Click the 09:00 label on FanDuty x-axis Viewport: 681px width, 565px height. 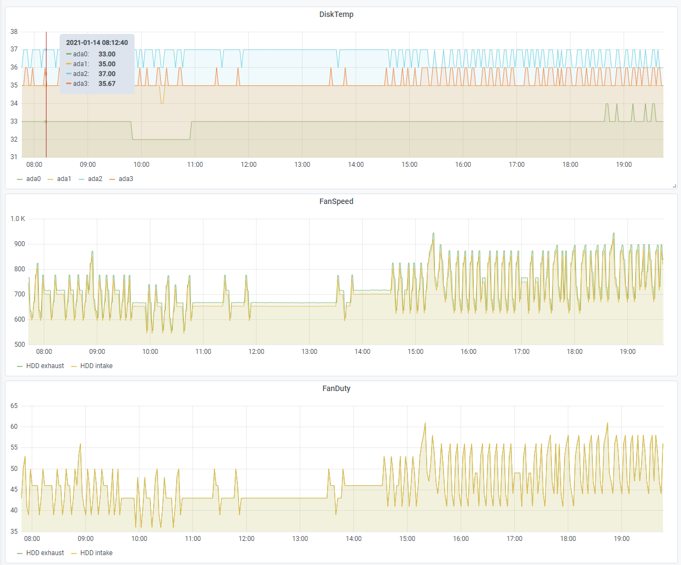[x=86, y=539]
